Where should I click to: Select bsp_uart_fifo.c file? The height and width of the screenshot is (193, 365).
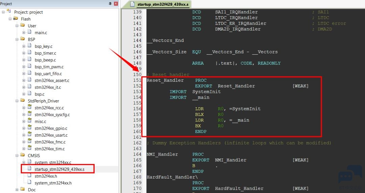48,74
